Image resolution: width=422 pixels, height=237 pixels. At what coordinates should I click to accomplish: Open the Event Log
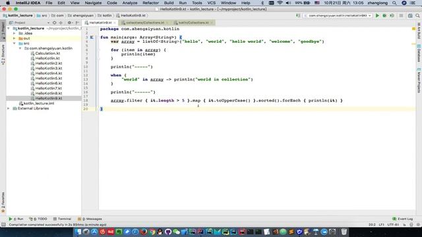coord(402,219)
